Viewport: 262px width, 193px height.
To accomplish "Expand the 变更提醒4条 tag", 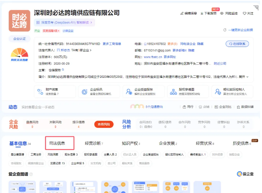I will (51, 30).
